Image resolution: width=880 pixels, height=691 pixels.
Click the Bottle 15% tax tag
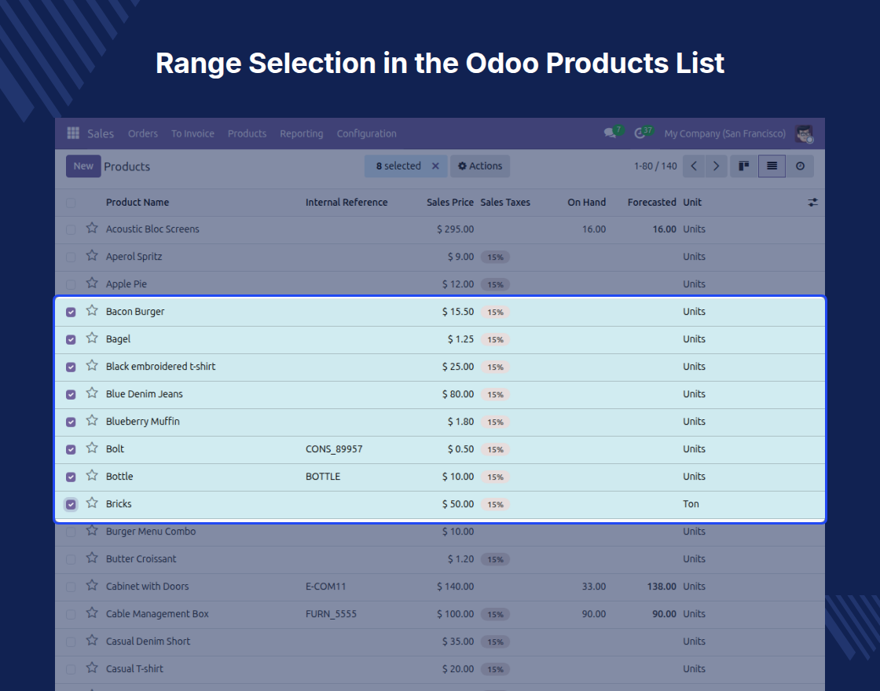495,477
